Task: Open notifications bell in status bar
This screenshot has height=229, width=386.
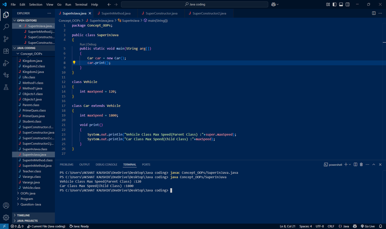Action: 381,226
